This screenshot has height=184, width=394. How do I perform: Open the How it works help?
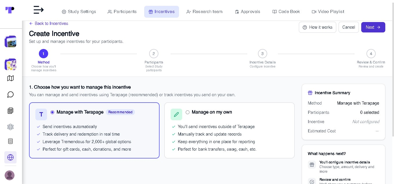tap(317, 27)
